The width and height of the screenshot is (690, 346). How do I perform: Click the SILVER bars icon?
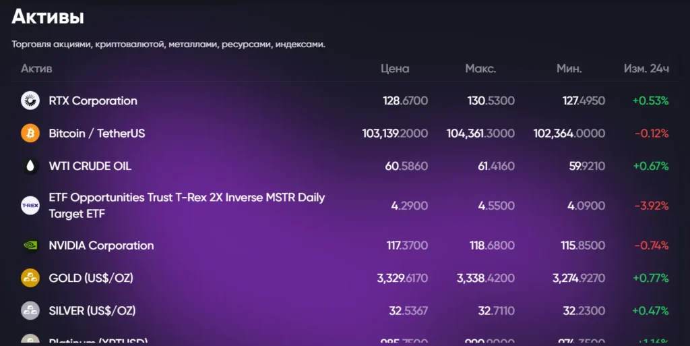point(30,310)
